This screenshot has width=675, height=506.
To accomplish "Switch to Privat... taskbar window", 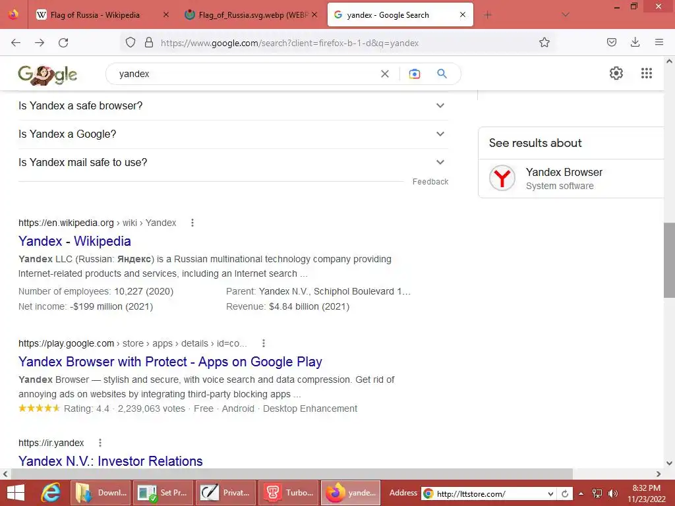I will coord(226,493).
